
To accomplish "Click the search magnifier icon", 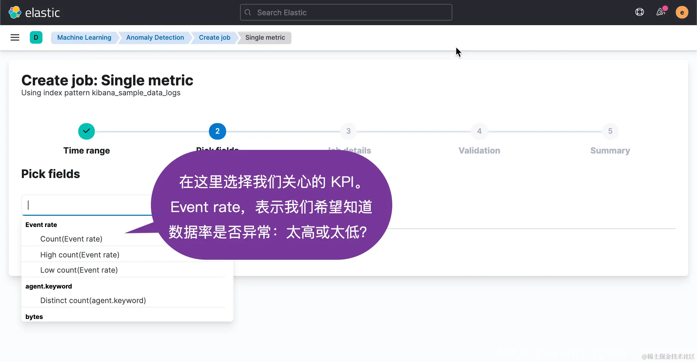I will pos(248,13).
